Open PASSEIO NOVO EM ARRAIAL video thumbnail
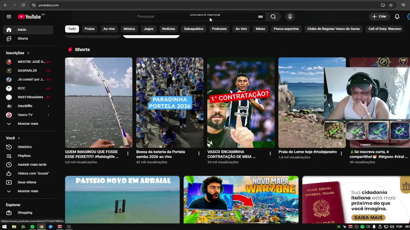This screenshot has height=230, width=410. click(122, 200)
